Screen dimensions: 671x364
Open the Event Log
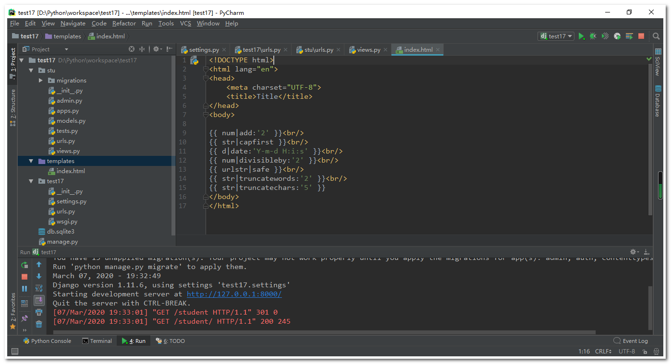[x=631, y=341]
